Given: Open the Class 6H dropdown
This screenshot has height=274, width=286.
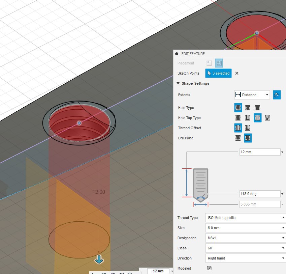Looking at the screenshot, I should tap(246, 248).
